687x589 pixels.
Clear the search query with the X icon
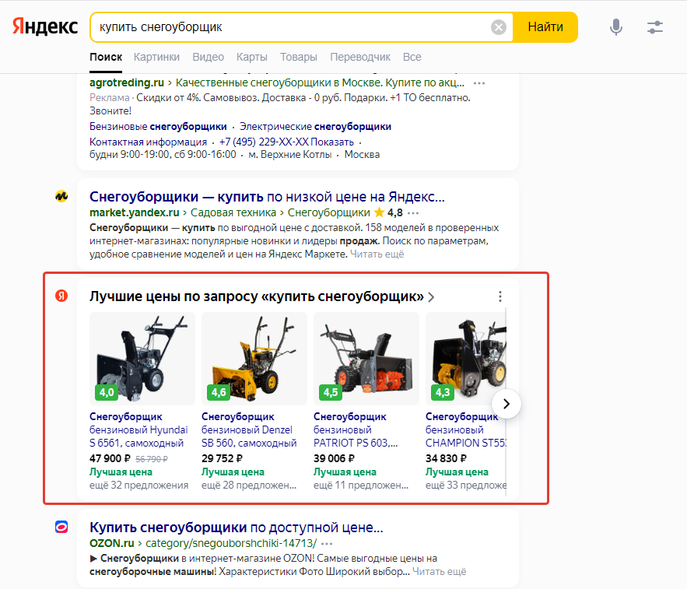498,27
